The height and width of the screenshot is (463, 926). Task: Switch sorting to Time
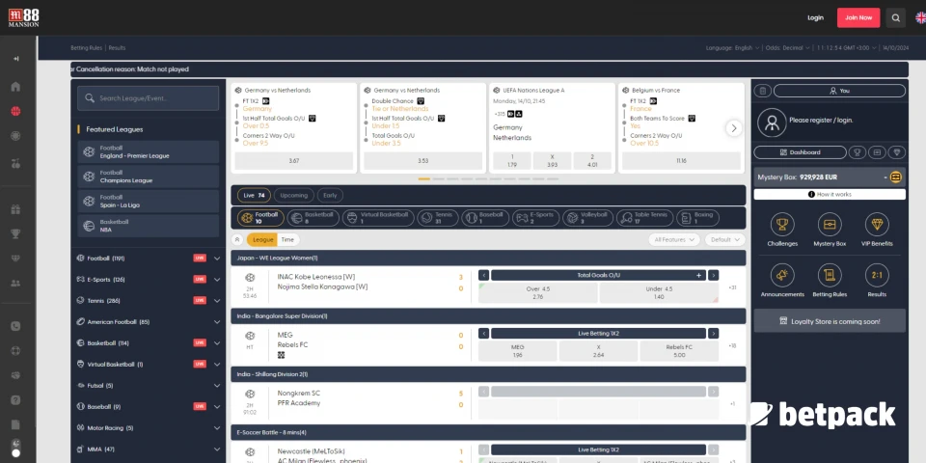pos(287,240)
